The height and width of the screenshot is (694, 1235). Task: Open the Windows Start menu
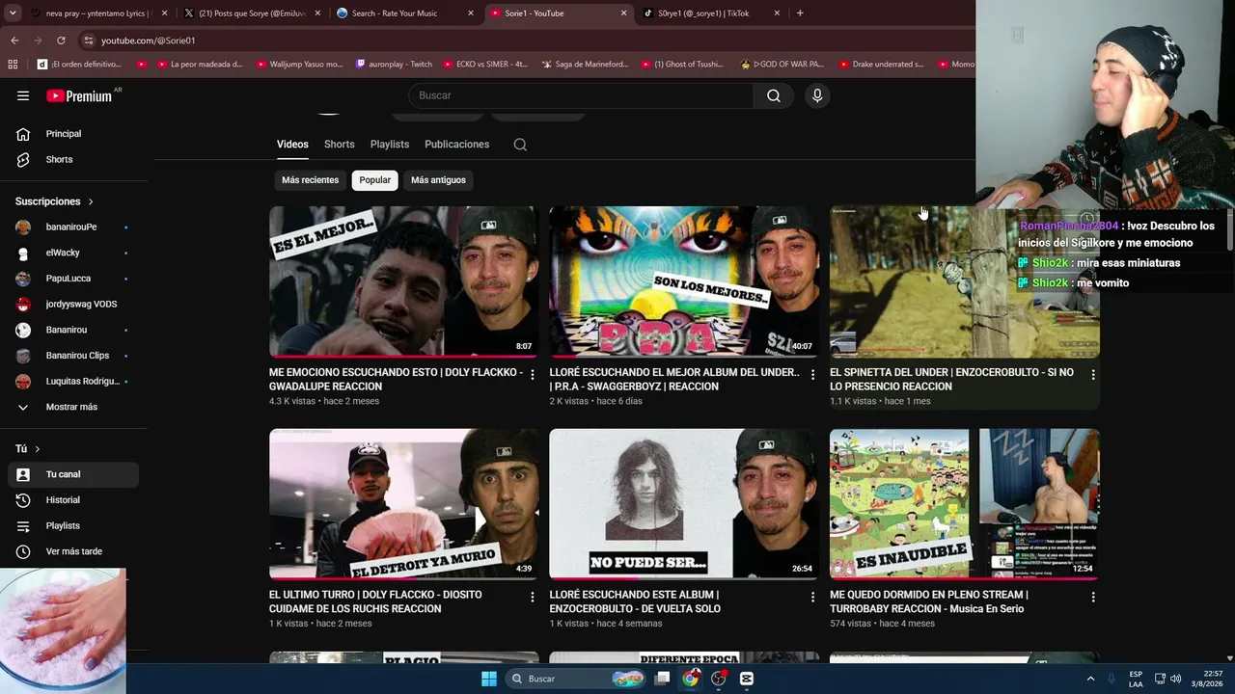[x=489, y=679]
